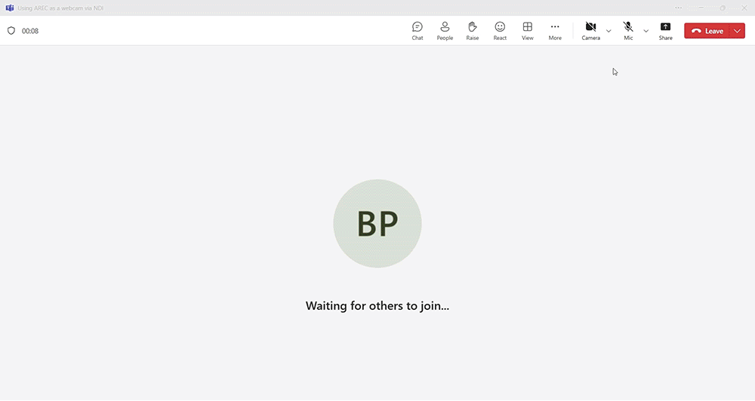Click the Share screen icon

[x=665, y=30]
